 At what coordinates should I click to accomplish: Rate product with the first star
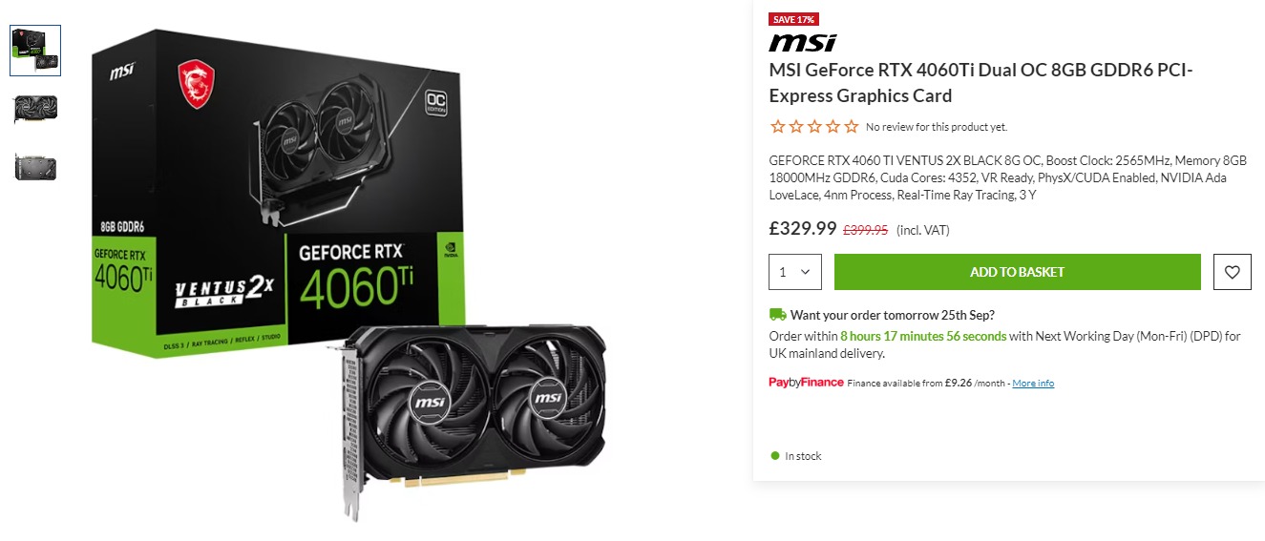777,127
